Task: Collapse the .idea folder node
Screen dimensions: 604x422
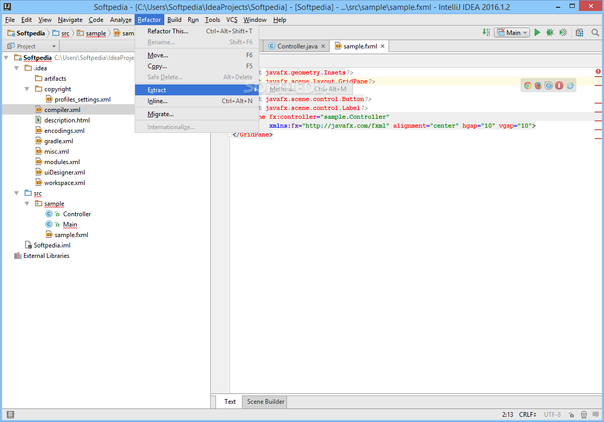Action: point(17,68)
